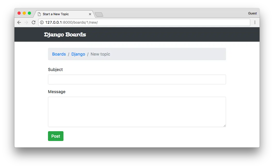Go to Django breadcrumb link
The width and height of the screenshot is (274, 168).
point(78,54)
